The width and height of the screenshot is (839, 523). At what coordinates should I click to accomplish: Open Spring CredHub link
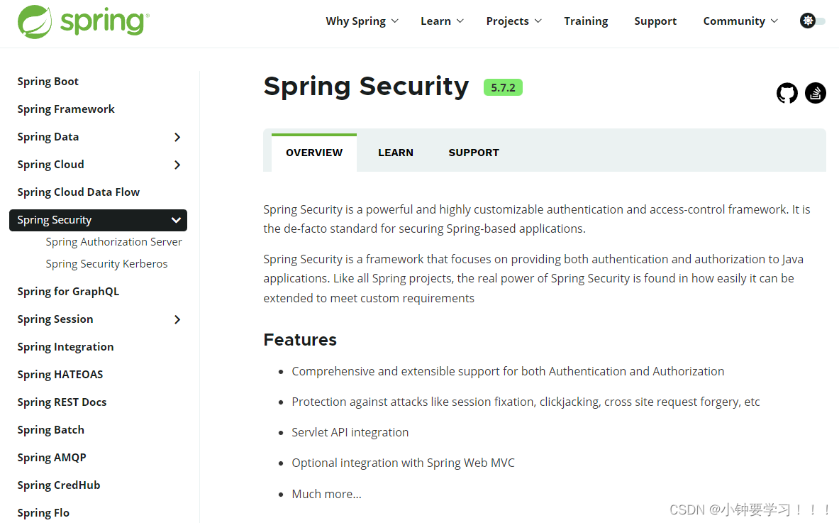pos(58,485)
